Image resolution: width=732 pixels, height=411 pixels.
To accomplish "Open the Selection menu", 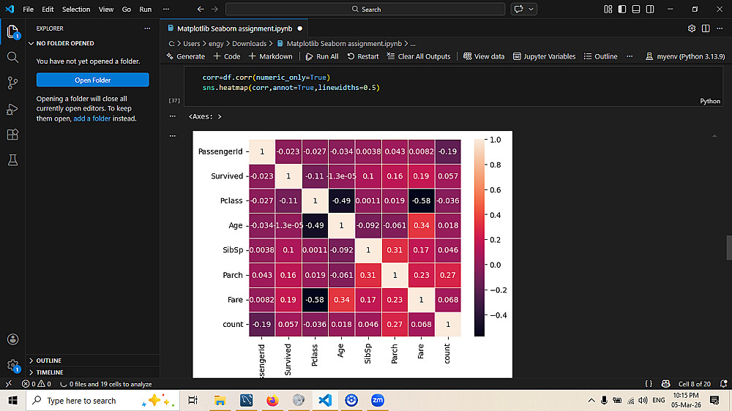I will coord(76,10).
